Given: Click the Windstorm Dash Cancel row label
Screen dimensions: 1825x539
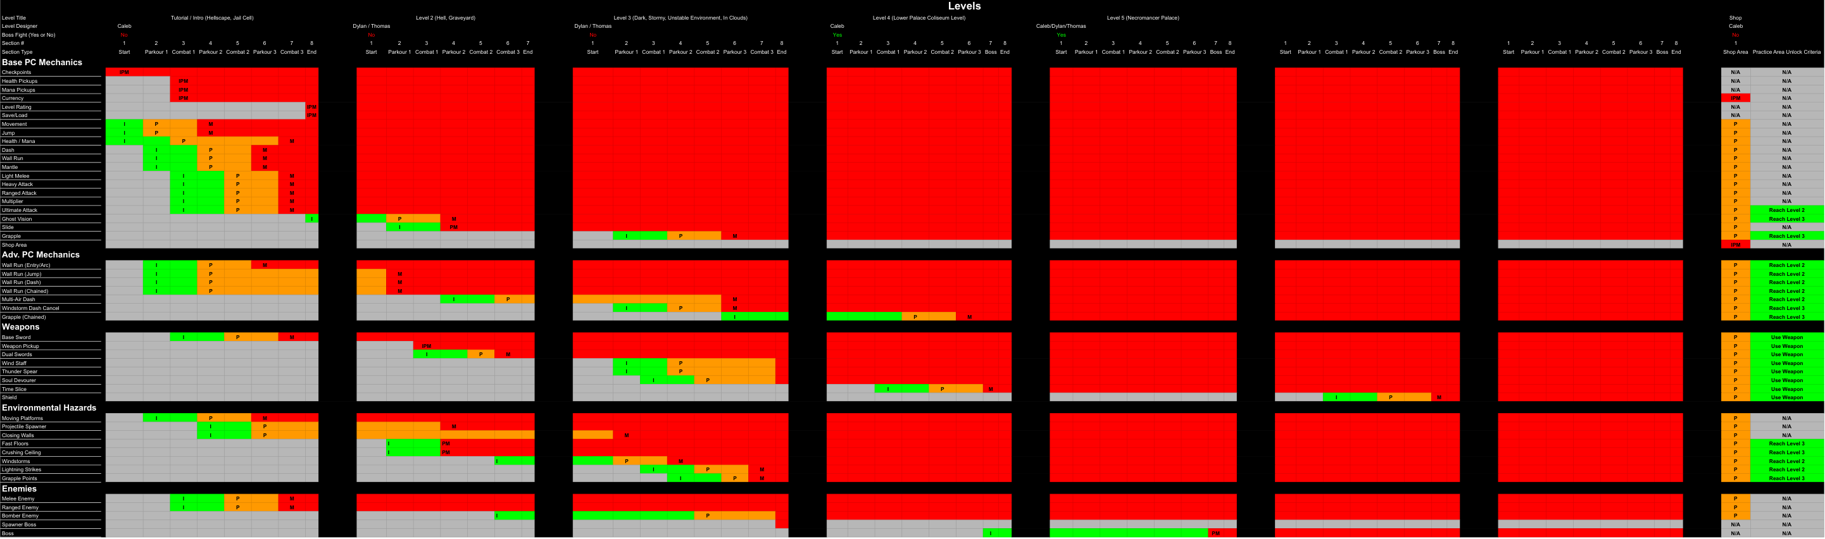Looking at the screenshot, I should click(30, 308).
